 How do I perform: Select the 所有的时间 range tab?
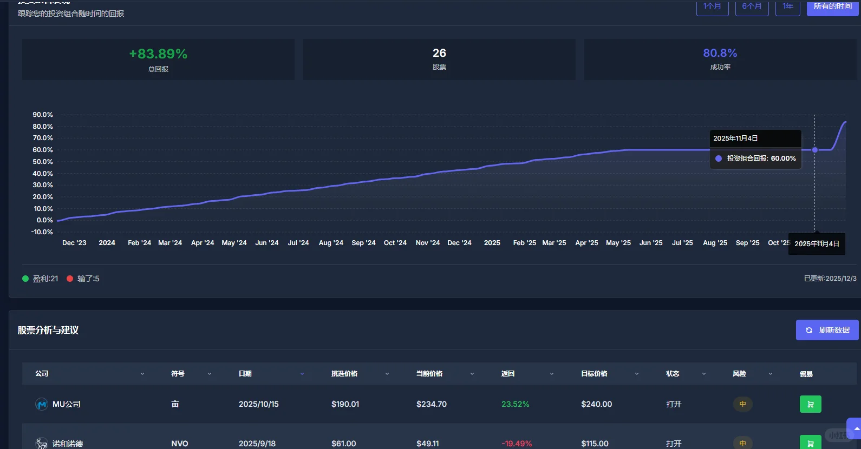point(832,7)
